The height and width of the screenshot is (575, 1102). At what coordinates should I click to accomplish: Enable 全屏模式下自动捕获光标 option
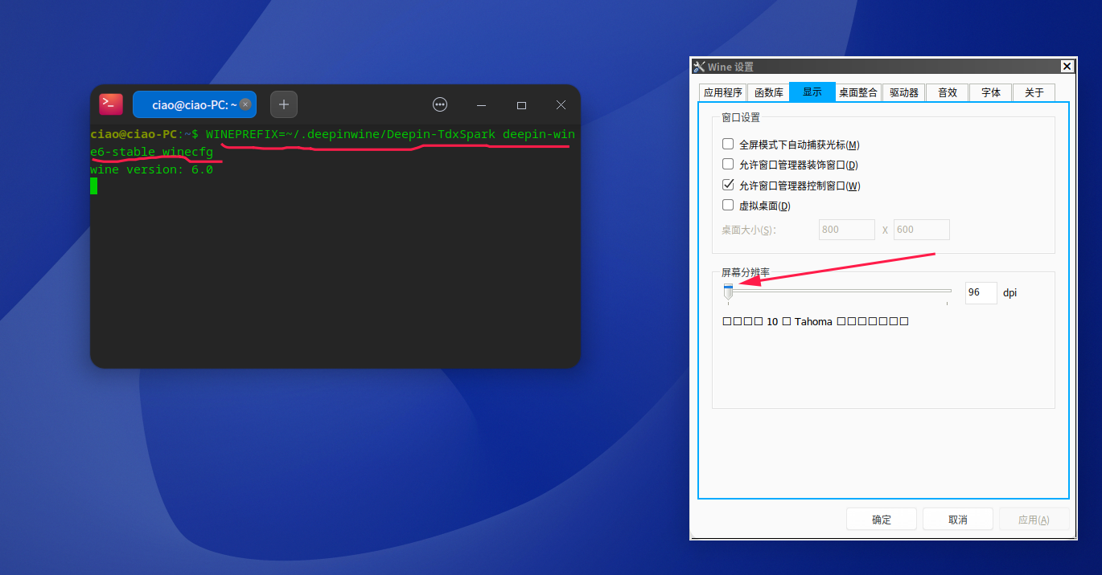pyautogui.click(x=728, y=144)
